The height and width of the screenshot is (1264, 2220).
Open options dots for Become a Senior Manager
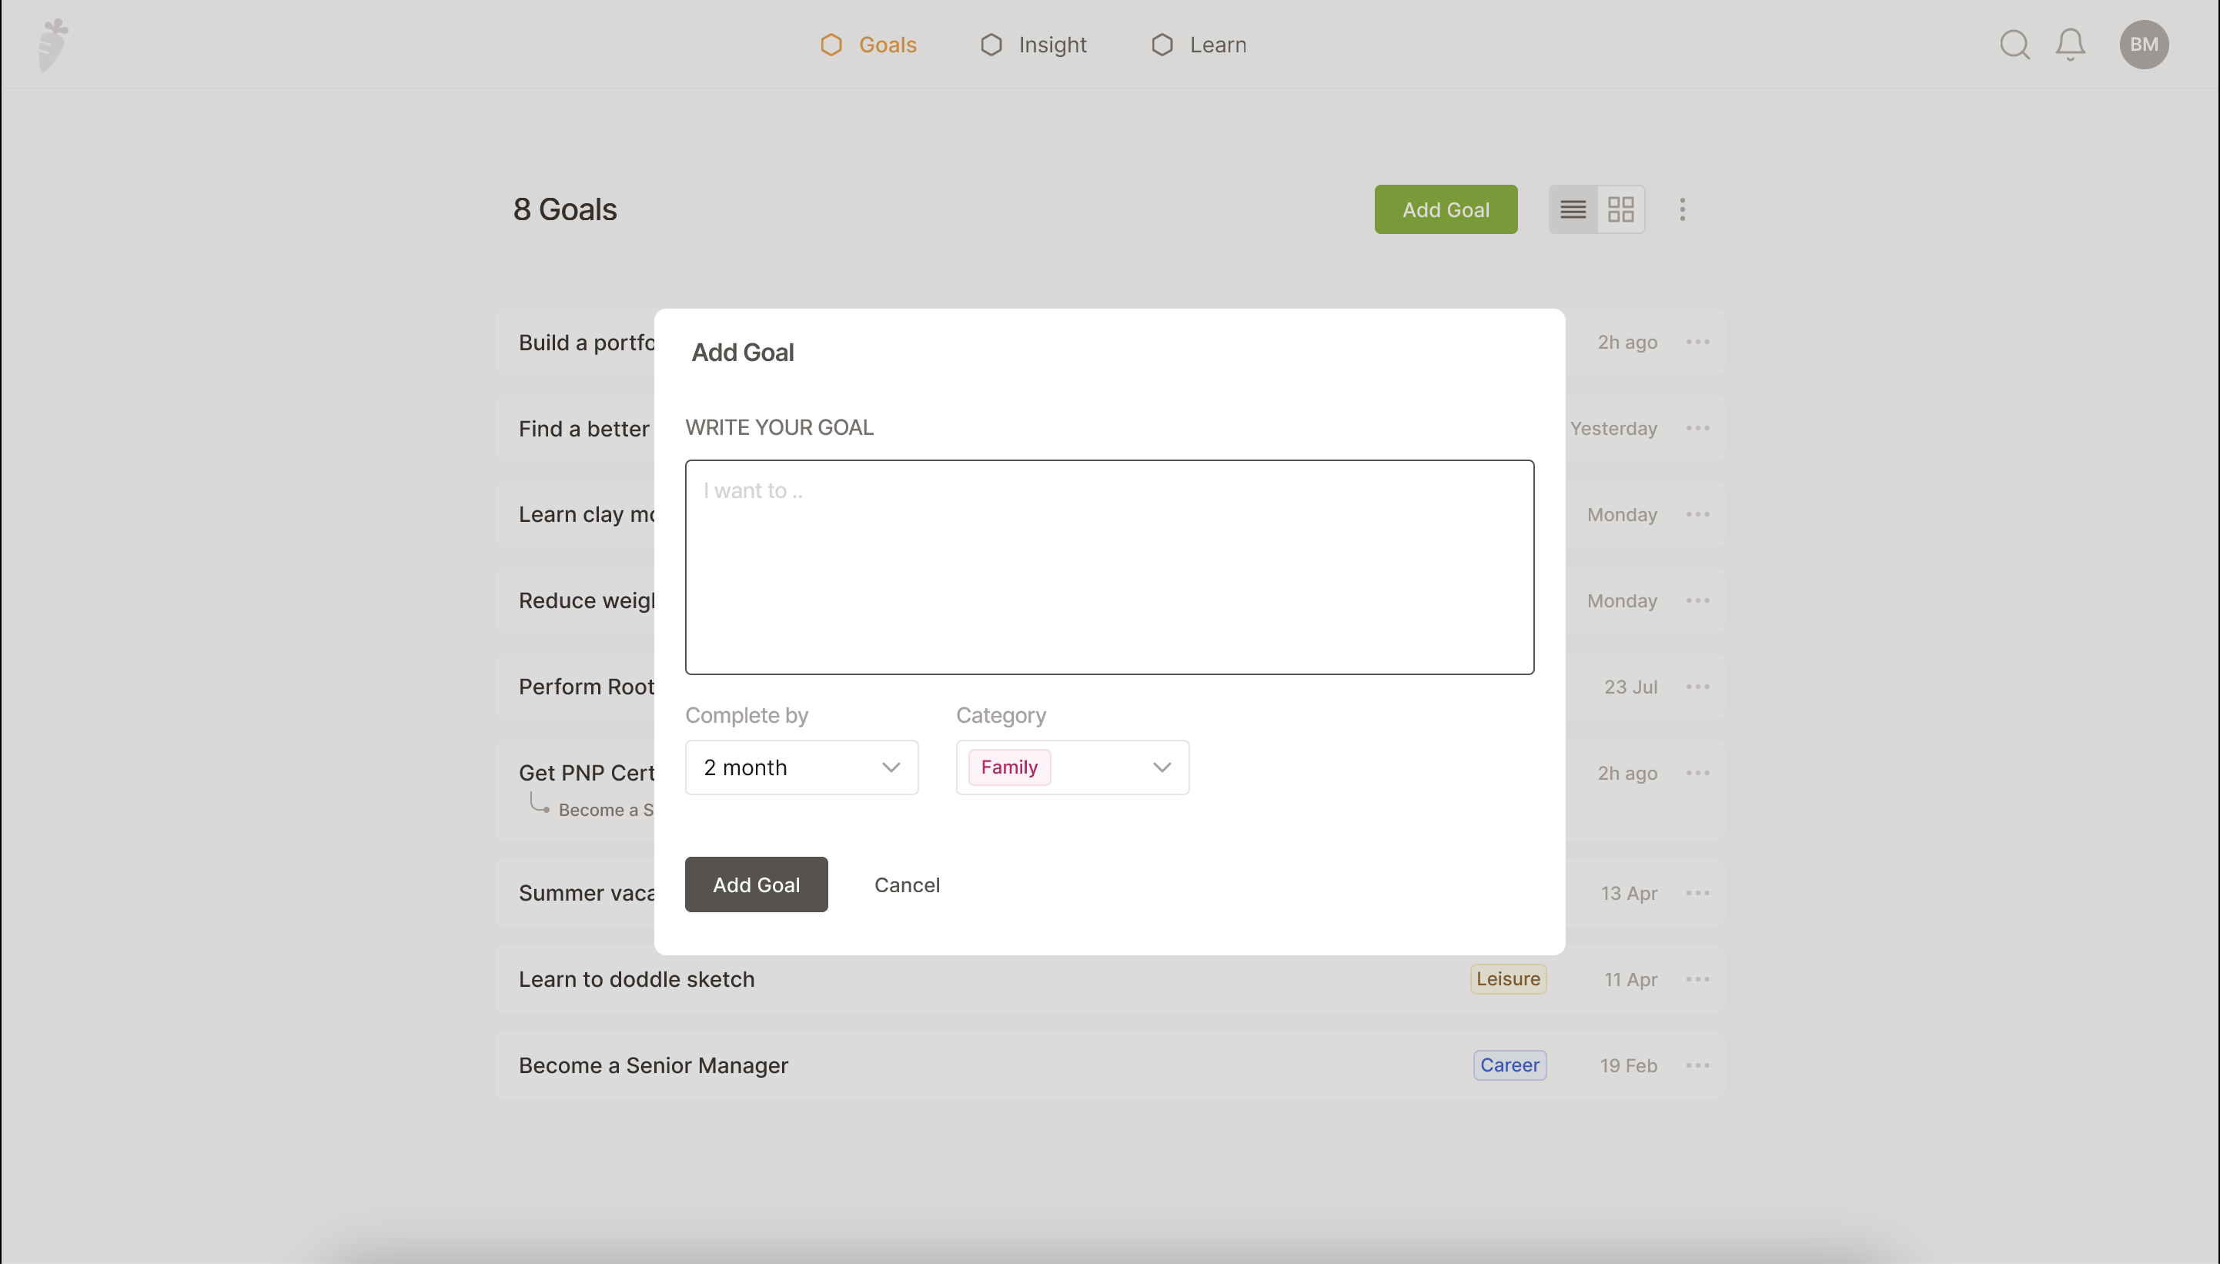pos(1697,1065)
